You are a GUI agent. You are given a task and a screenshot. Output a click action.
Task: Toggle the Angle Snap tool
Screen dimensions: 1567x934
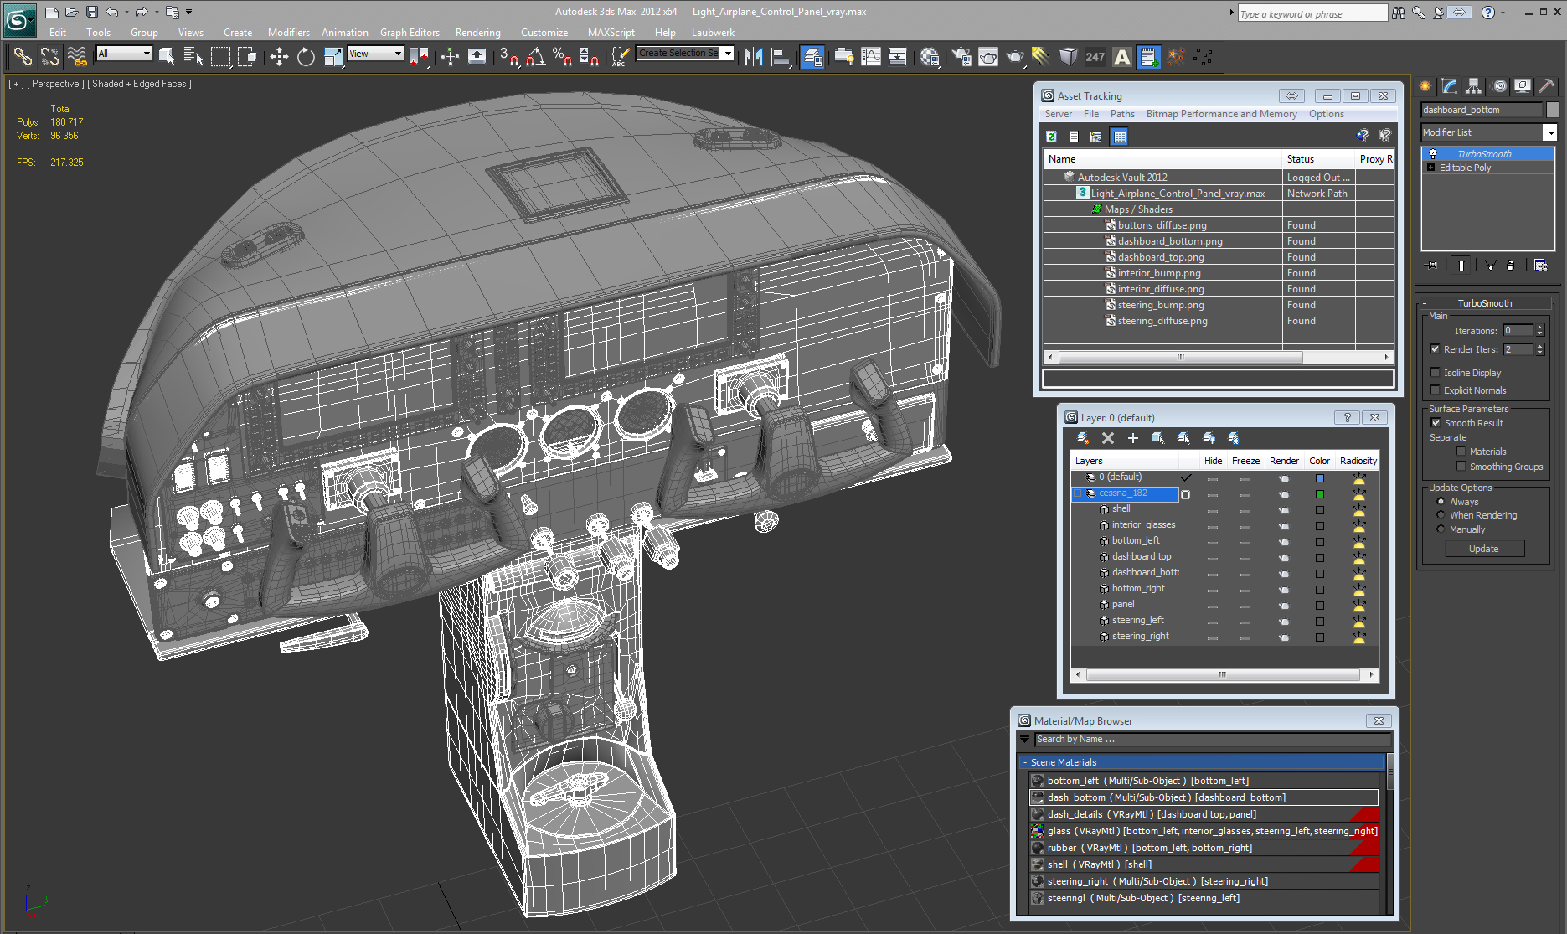click(x=536, y=57)
